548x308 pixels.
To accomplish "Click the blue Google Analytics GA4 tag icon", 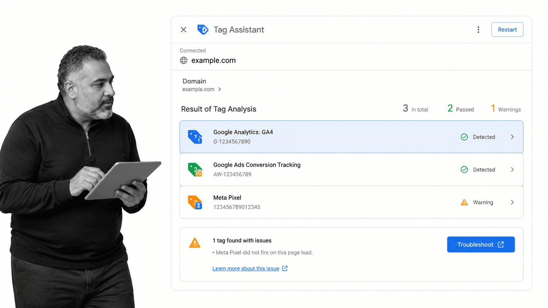I will (195, 137).
